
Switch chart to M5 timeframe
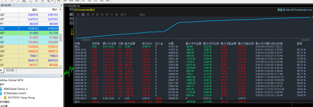[65, 1]
